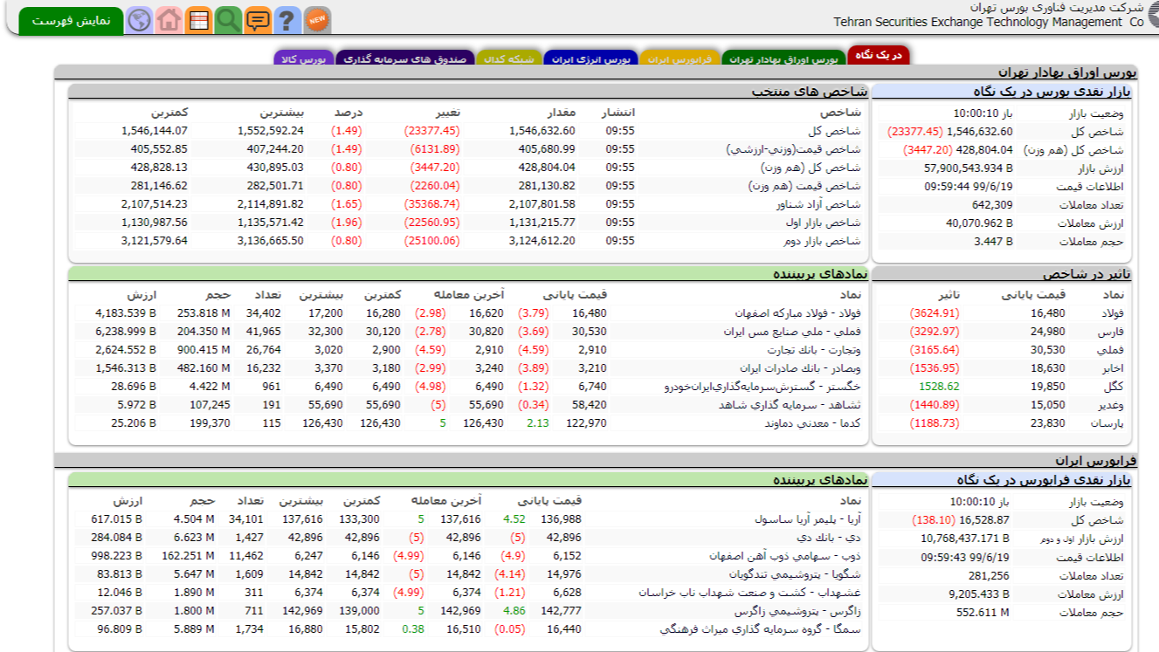Open symbol دي - بانك دي
Viewport: 1159px width, 652px height.
[829, 537]
